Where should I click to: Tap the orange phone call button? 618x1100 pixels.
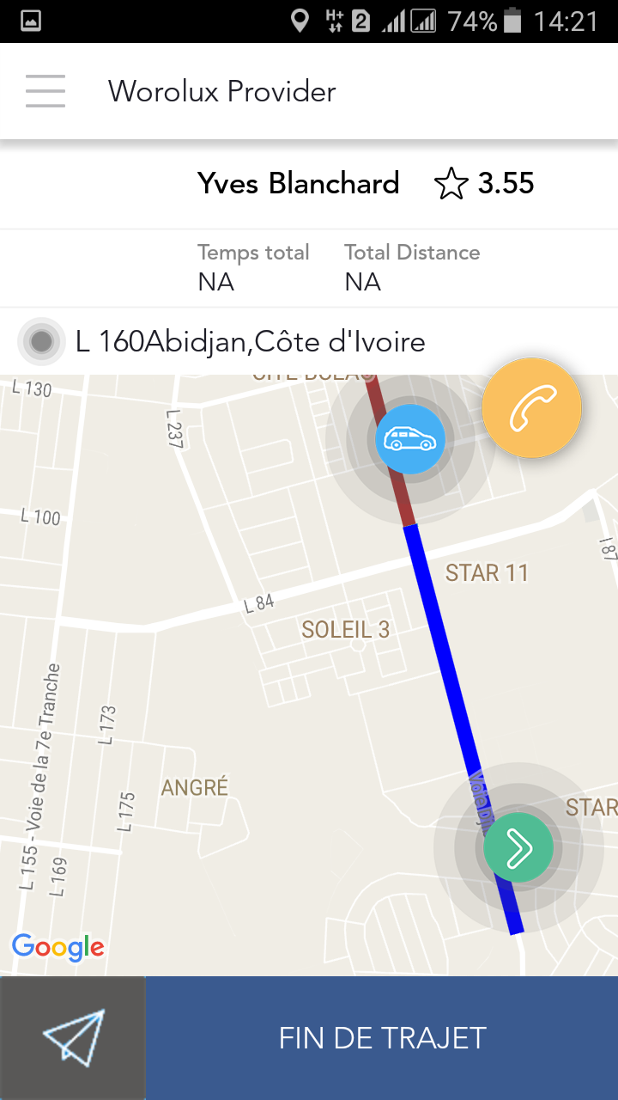(x=532, y=408)
